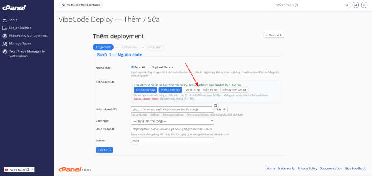Open the Give Feedback footer link

point(355,169)
